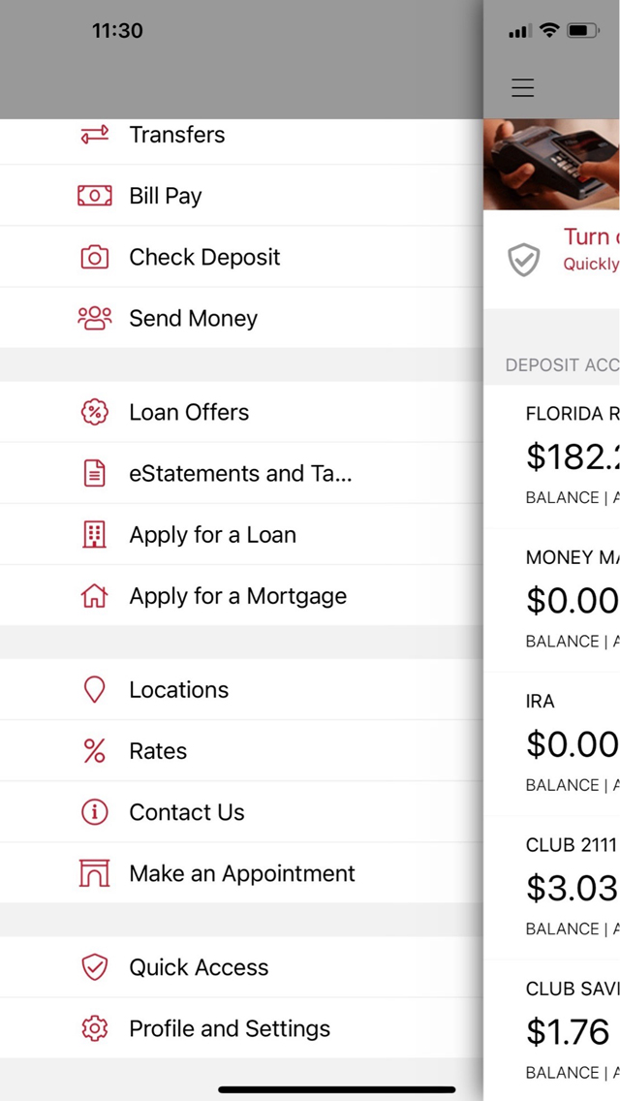Tap the Profile and Settings gear icon

[95, 1028]
